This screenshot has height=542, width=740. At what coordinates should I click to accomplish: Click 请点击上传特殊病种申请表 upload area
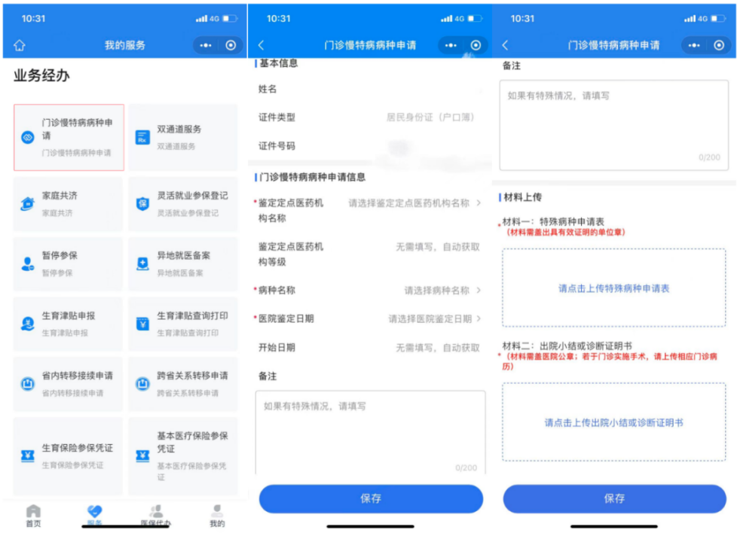point(613,288)
